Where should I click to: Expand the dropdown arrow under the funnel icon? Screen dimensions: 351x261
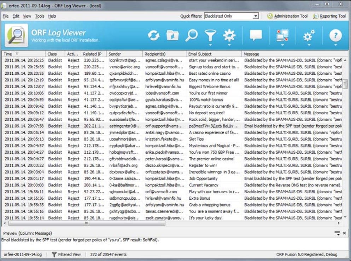point(210,45)
